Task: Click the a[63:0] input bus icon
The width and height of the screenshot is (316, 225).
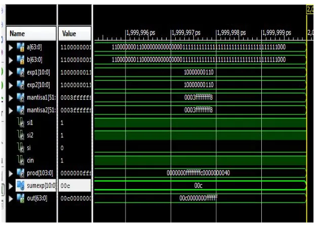Action: pyautogui.click(x=21, y=47)
